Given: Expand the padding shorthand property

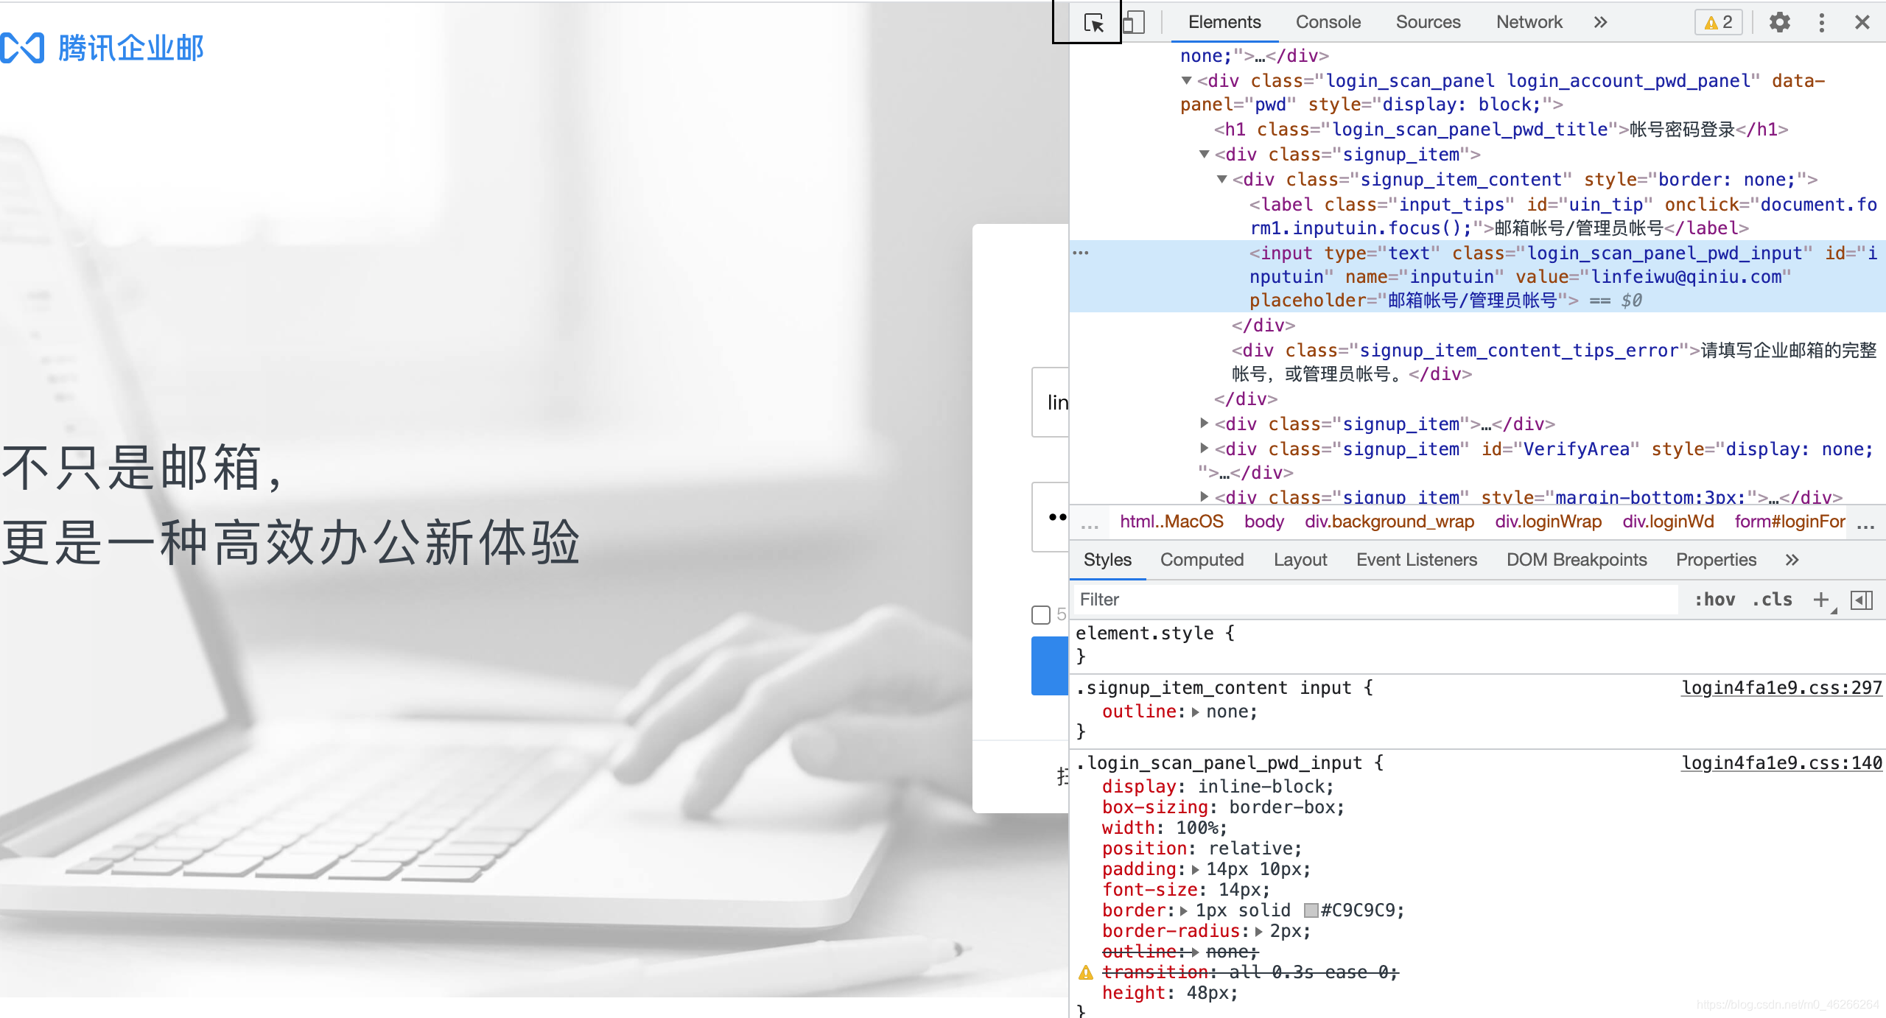Looking at the screenshot, I should [1195, 869].
